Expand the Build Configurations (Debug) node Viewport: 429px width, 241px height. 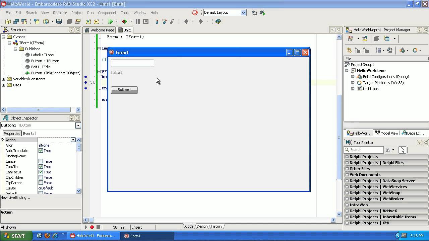353,77
